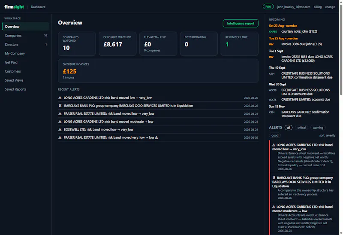Change the sort: severity option
Viewport: 343px width, 235px height.
coord(327,135)
